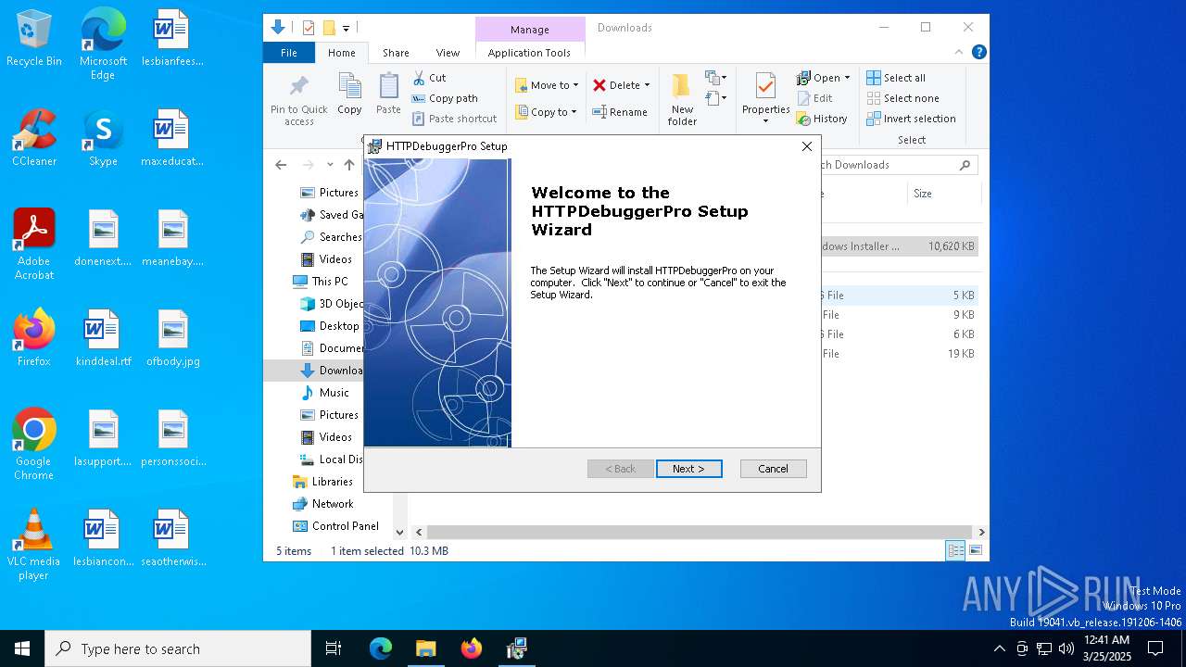Viewport: 1186px width, 667px height.
Task: Select Searches in navigation pane
Action: pos(331,237)
